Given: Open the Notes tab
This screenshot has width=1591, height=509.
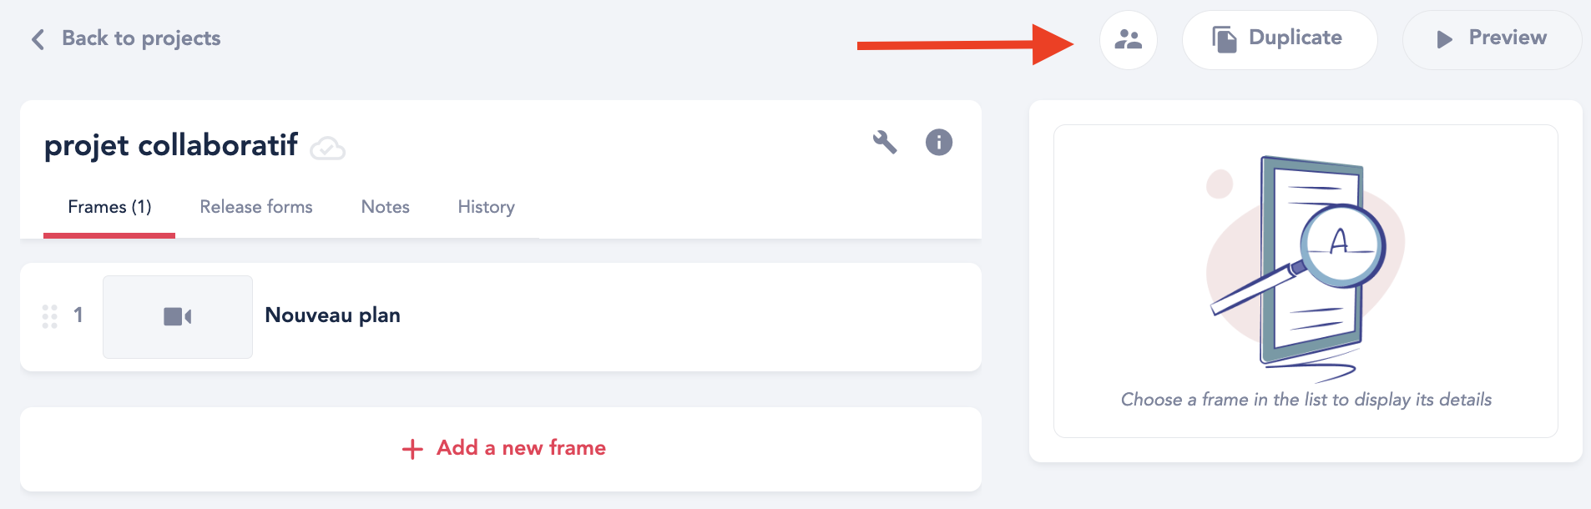Looking at the screenshot, I should [x=385, y=207].
